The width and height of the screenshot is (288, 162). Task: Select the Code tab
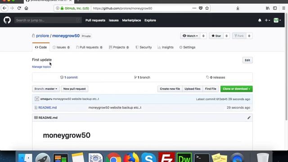coord(41,47)
